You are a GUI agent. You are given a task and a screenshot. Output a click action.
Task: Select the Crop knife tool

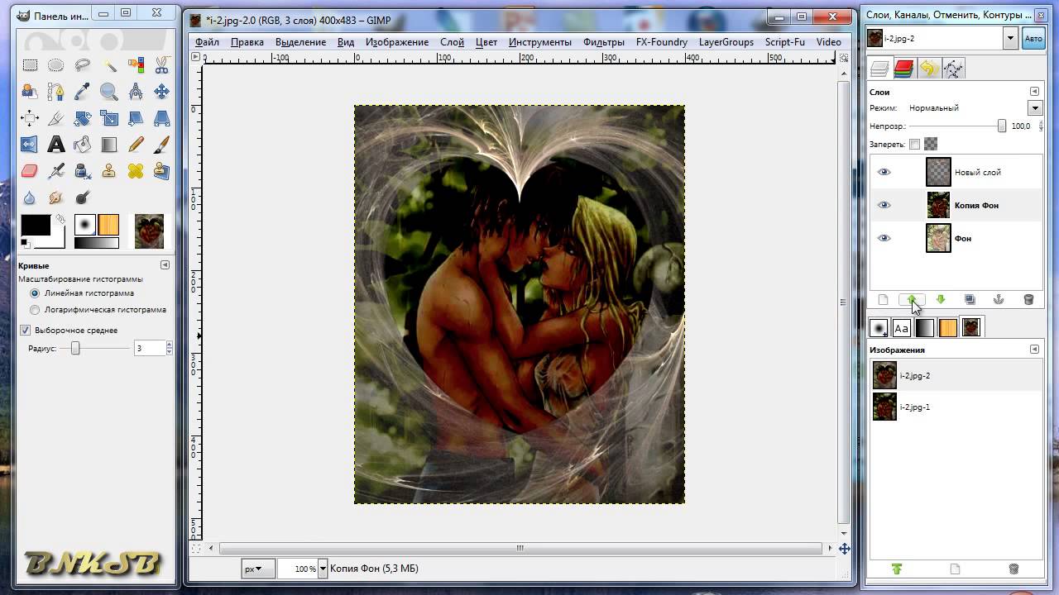click(x=55, y=118)
